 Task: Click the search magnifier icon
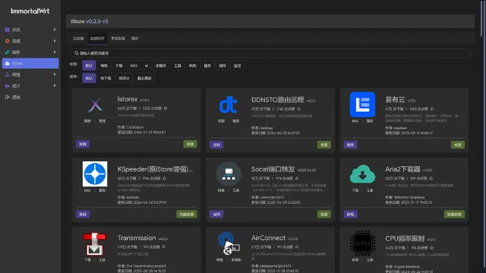pyautogui.click(x=77, y=53)
